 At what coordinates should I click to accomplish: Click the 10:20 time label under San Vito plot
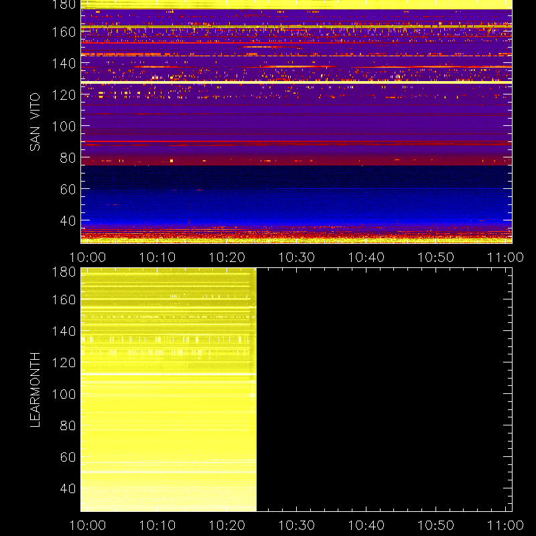click(x=227, y=257)
